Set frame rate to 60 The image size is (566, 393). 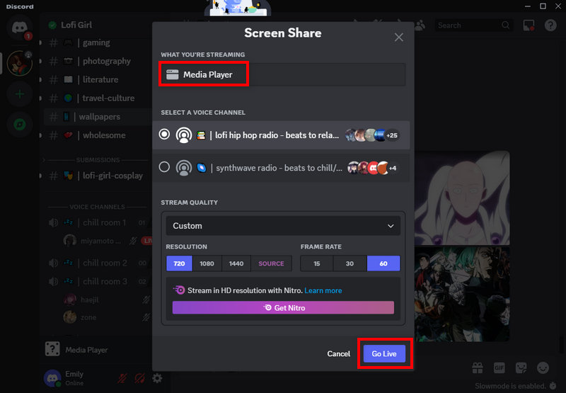(383, 263)
